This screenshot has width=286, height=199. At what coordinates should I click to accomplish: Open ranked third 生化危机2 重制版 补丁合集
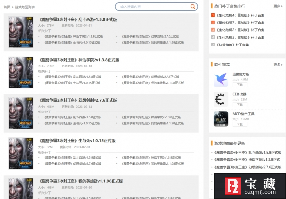pos(240,30)
